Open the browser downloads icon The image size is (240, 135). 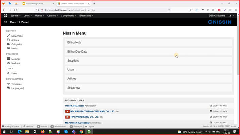click(197, 10)
